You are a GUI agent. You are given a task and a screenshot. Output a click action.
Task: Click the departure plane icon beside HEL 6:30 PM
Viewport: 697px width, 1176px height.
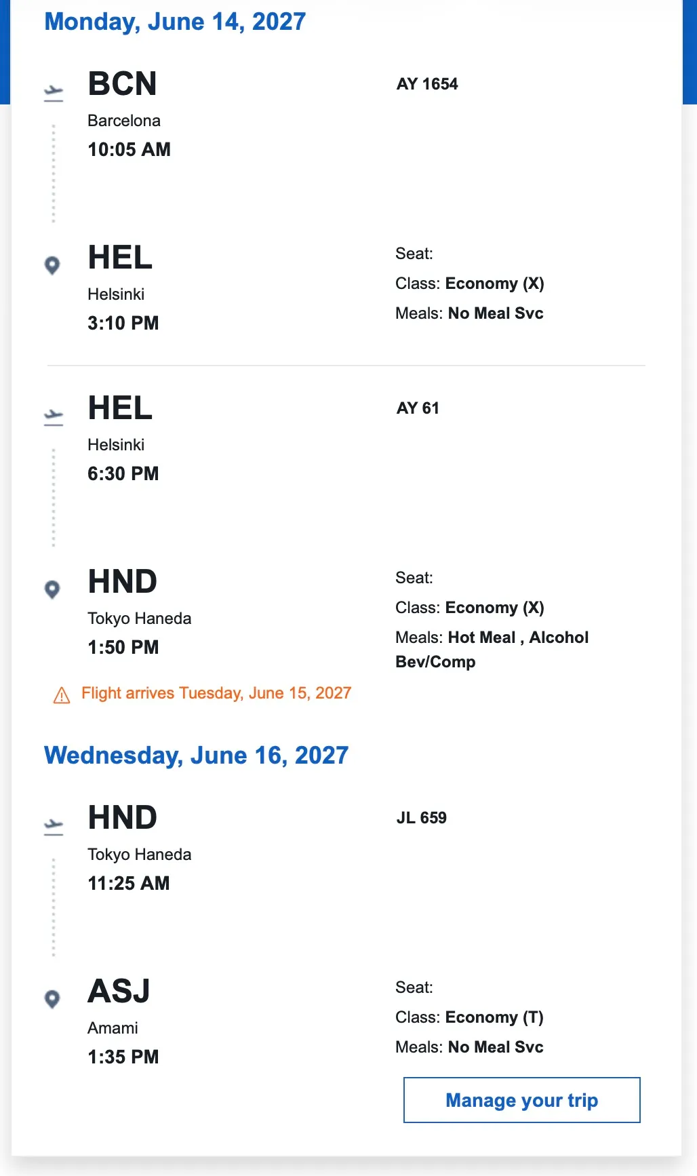pyautogui.click(x=54, y=417)
